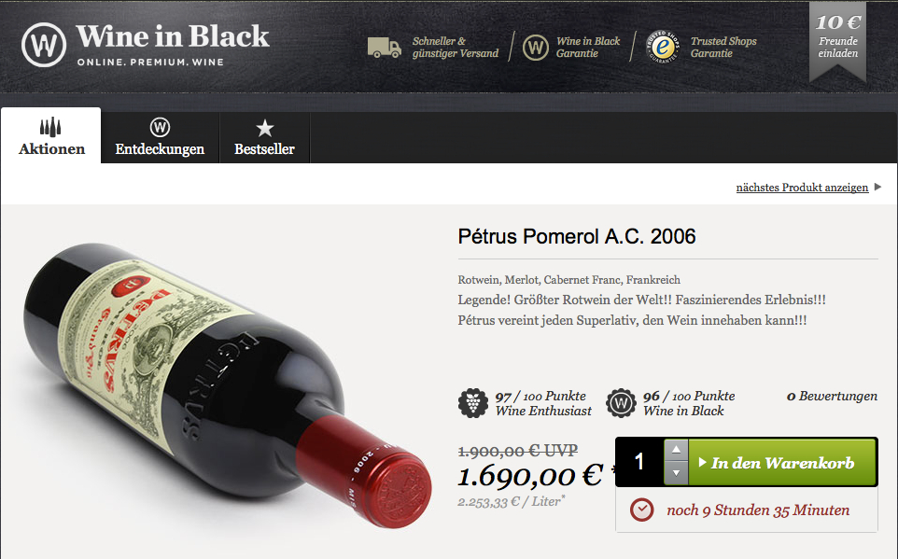
Task: Click the Wine in Black circular W logo
Action: click(x=44, y=45)
